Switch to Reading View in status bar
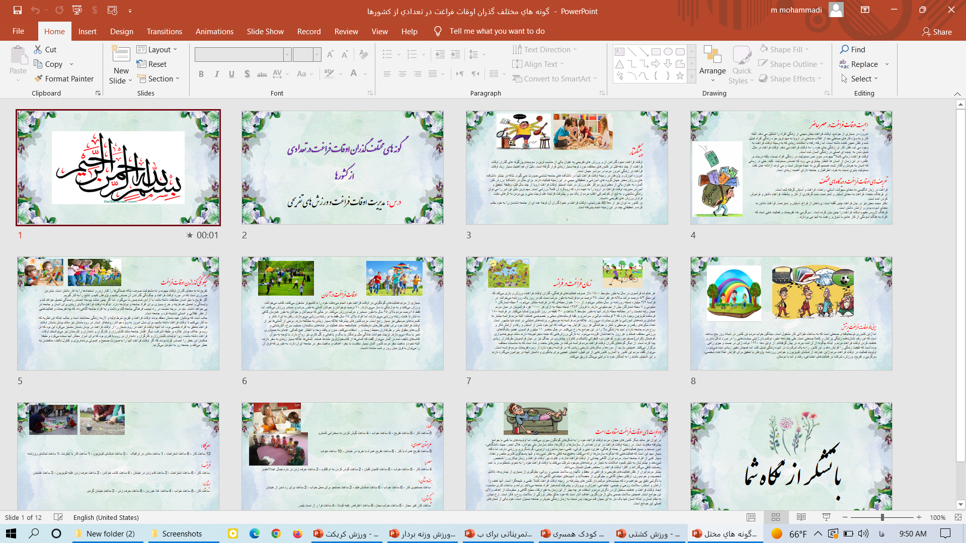966x543 pixels. click(801, 517)
